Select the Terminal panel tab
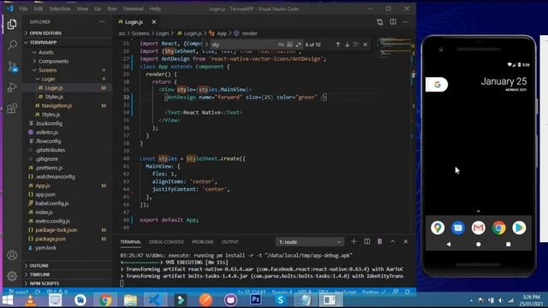The height and width of the screenshot is (308, 548). point(131,242)
